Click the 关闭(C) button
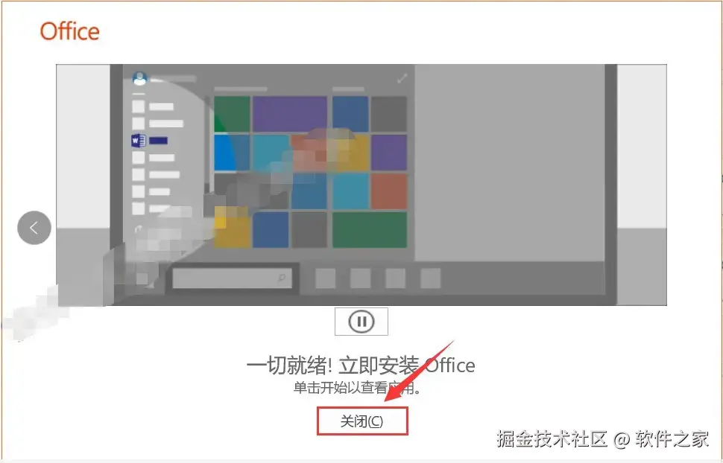Image resolution: width=723 pixels, height=463 pixels. (x=362, y=421)
